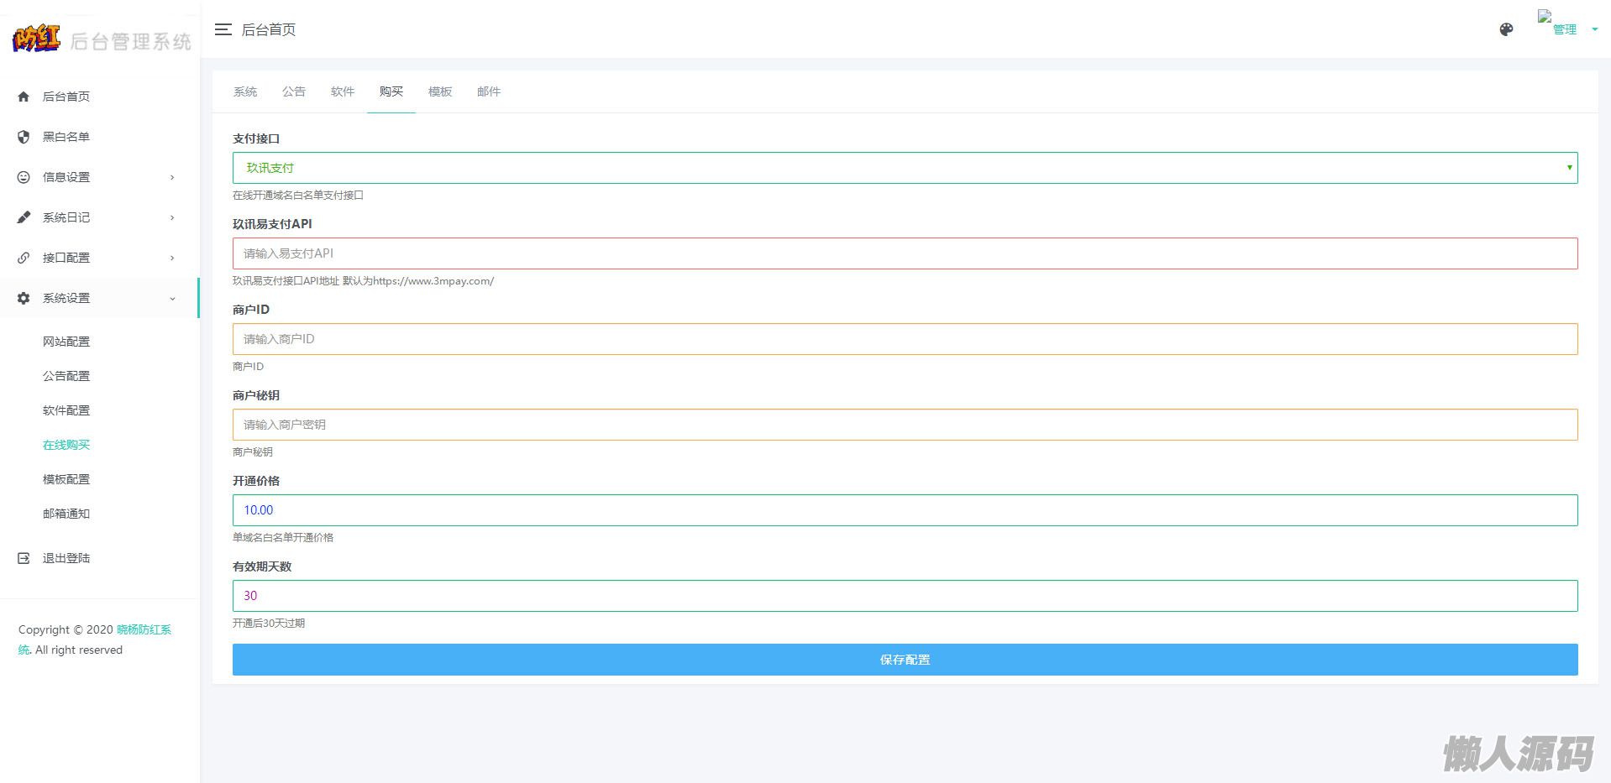Screen dimensions: 1611x783
Task: Expand the 信息设置 submenu chevron
Action: pyautogui.click(x=172, y=177)
